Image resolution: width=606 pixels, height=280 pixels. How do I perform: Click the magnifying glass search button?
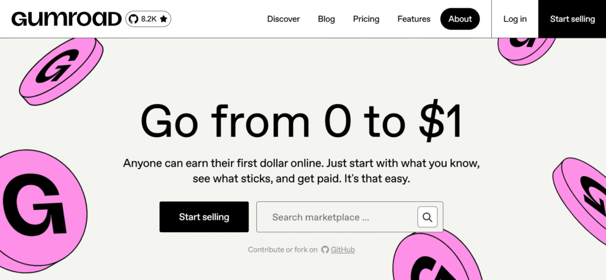(427, 217)
